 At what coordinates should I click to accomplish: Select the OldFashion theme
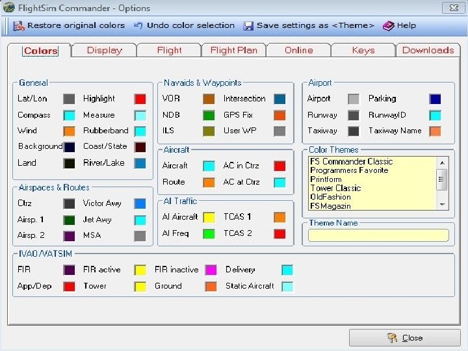point(372,198)
